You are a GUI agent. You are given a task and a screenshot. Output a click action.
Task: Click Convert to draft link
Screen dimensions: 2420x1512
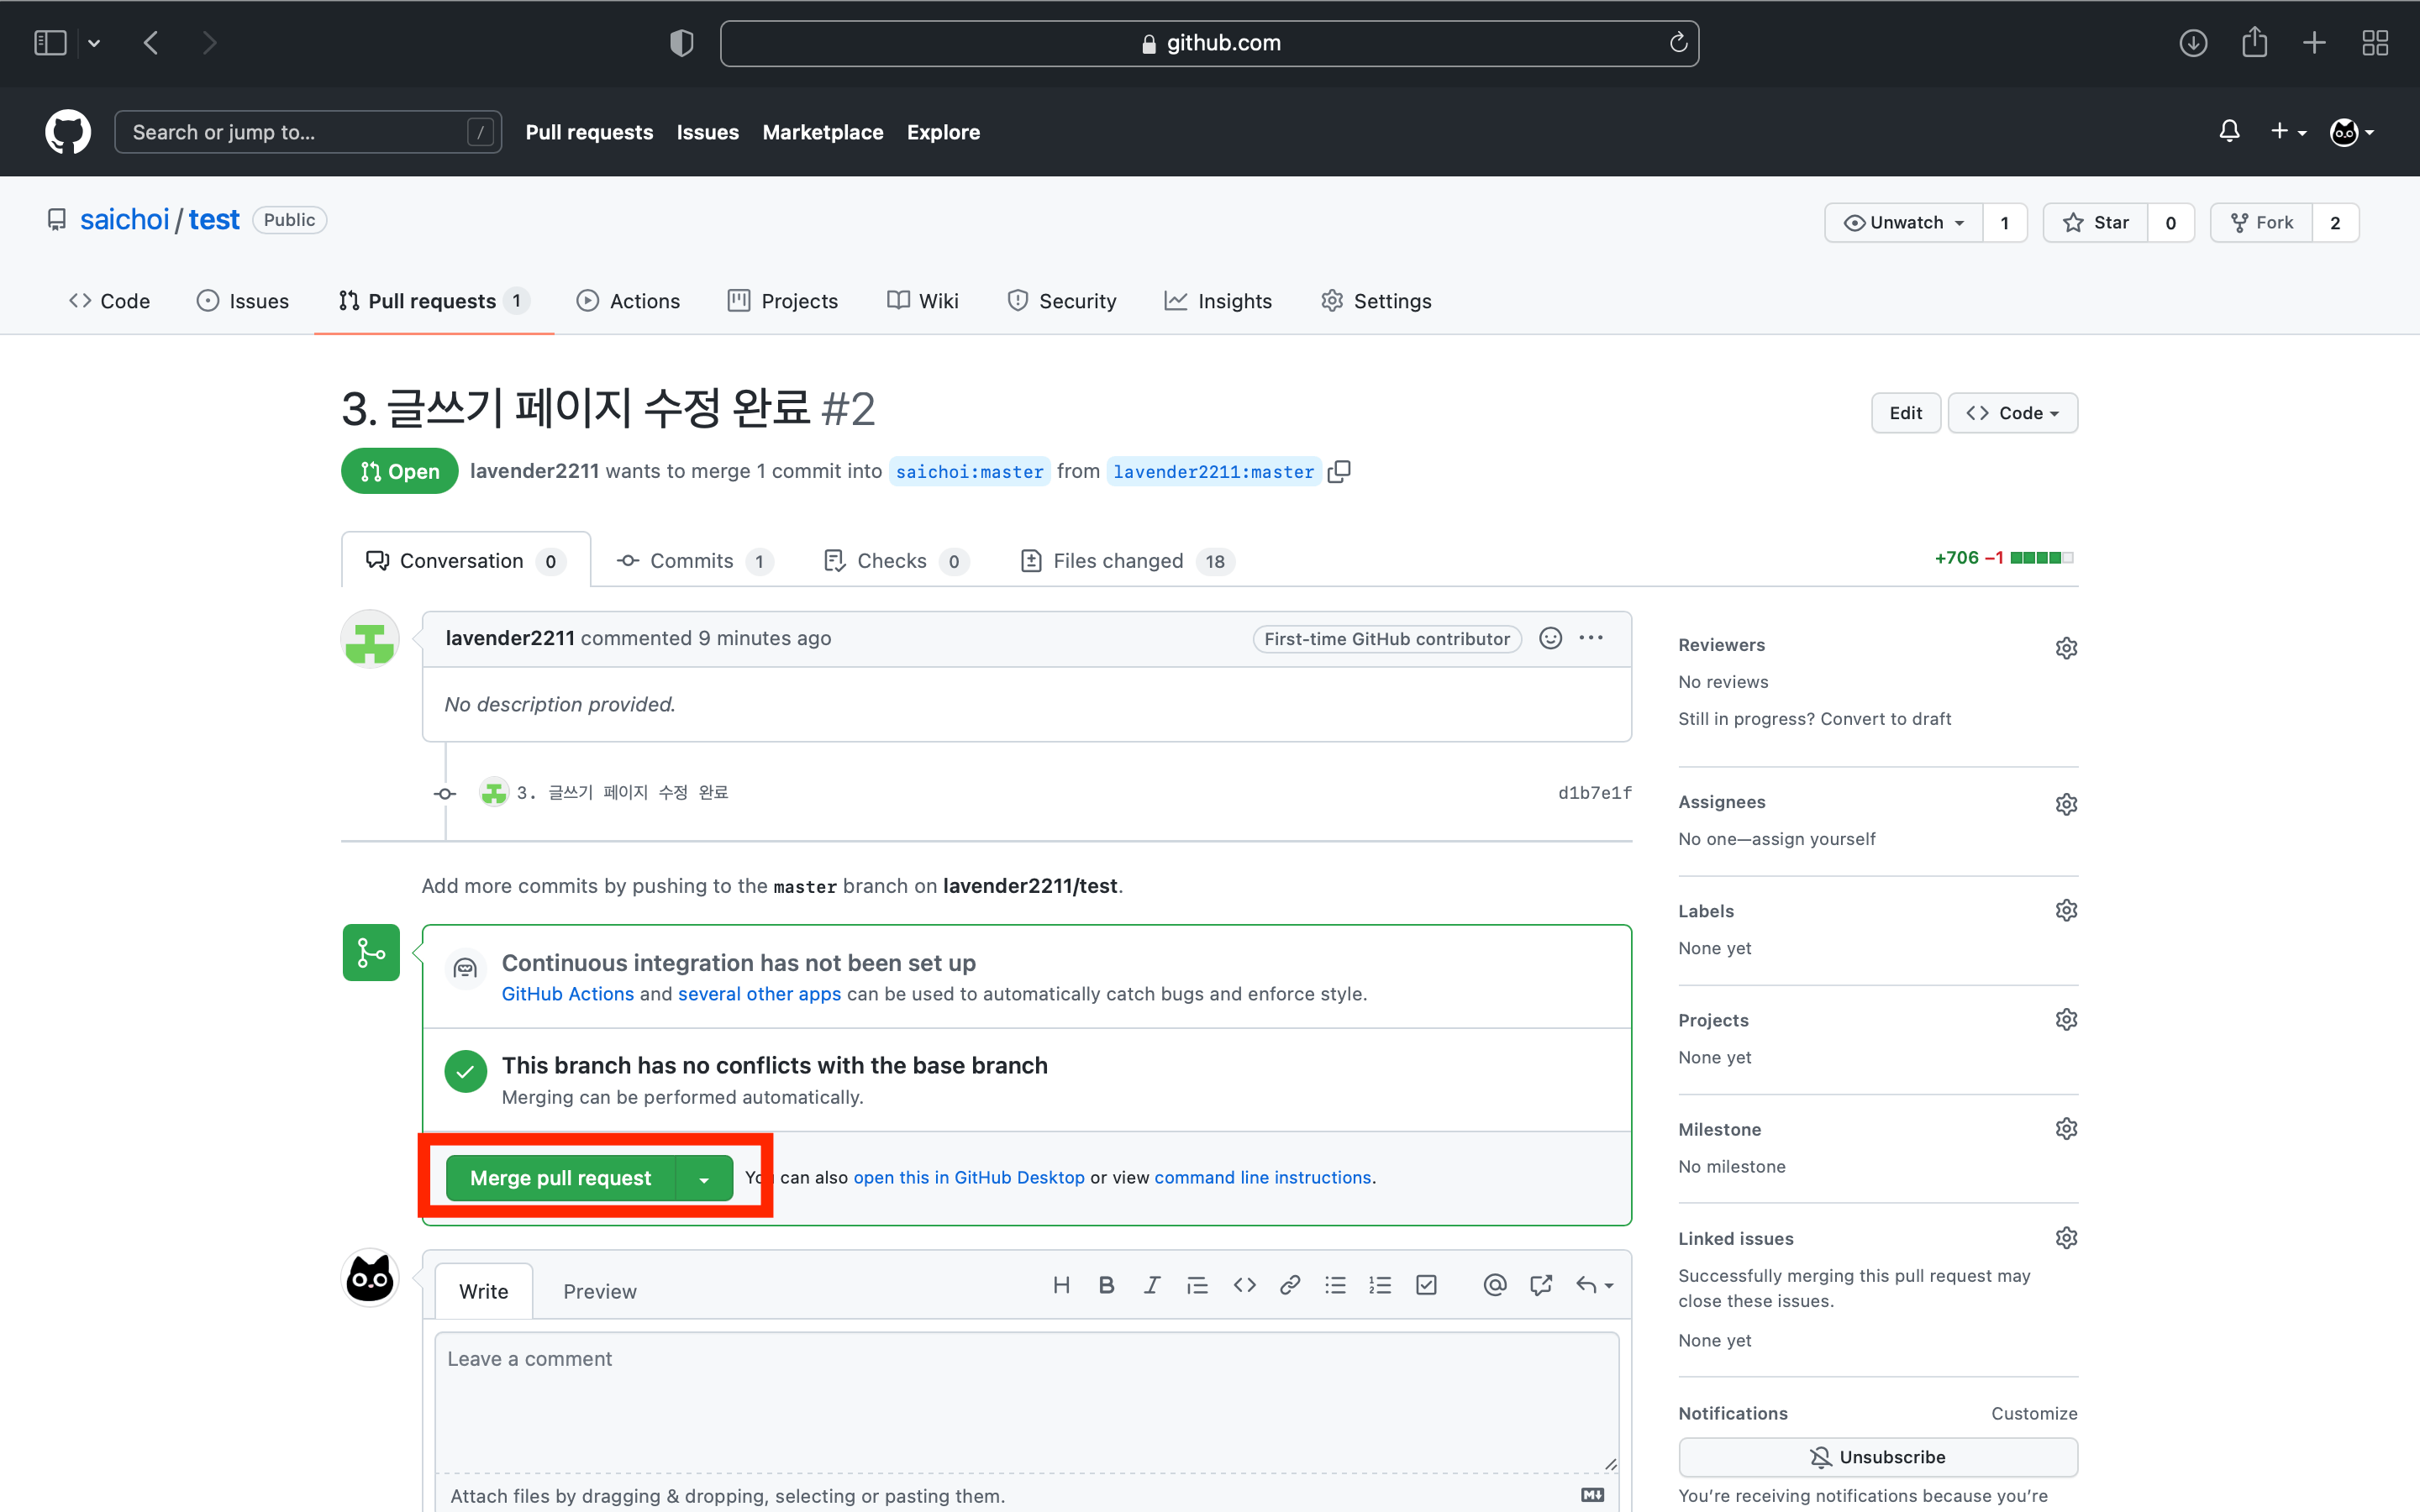(x=1886, y=719)
